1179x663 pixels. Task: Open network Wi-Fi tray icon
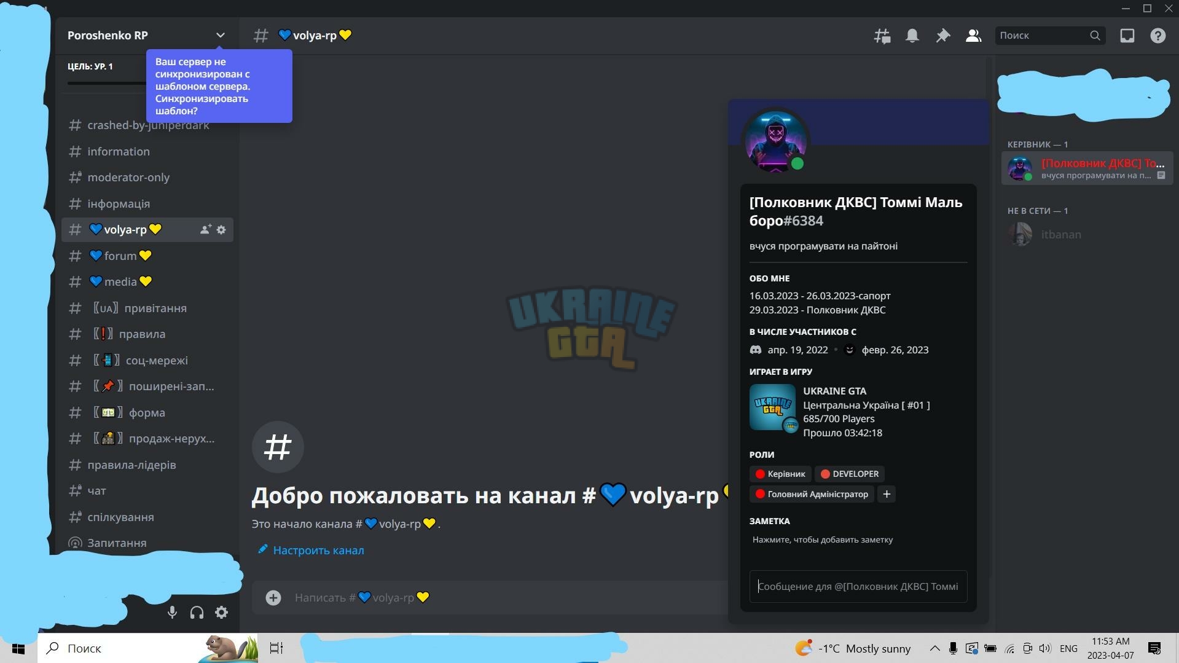pyautogui.click(x=1009, y=648)
